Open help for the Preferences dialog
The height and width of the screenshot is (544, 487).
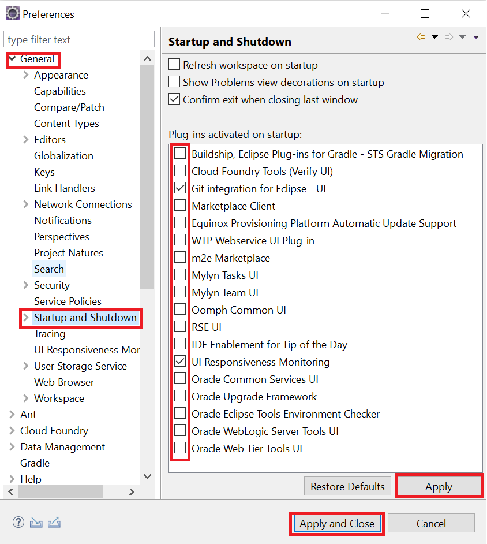[x=18, y=522]
